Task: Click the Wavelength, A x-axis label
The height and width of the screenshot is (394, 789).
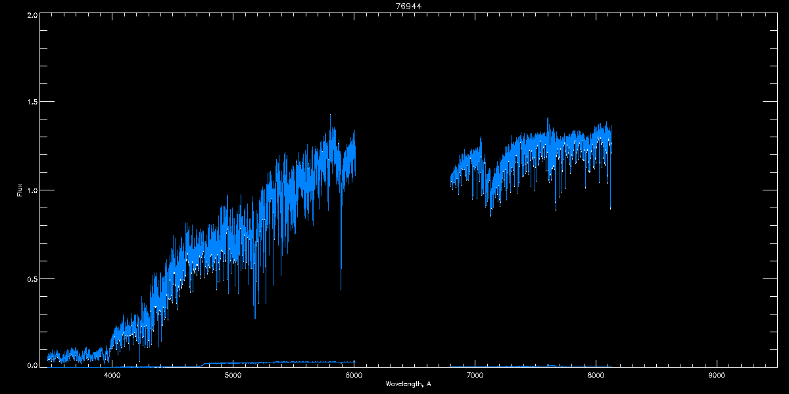Action: 408,384
